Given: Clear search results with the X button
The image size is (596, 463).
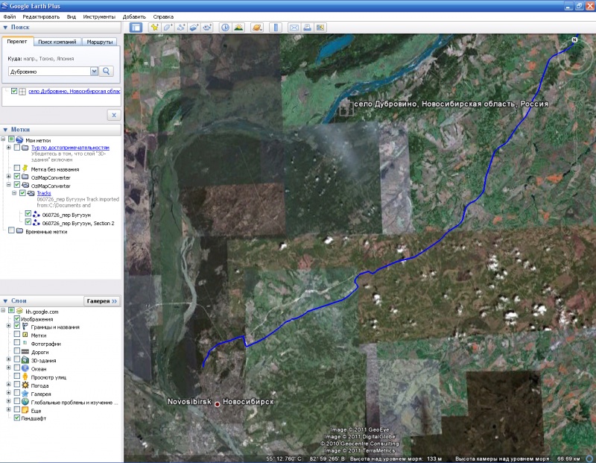Looking at the screenshot, I should tap(114, 115).
